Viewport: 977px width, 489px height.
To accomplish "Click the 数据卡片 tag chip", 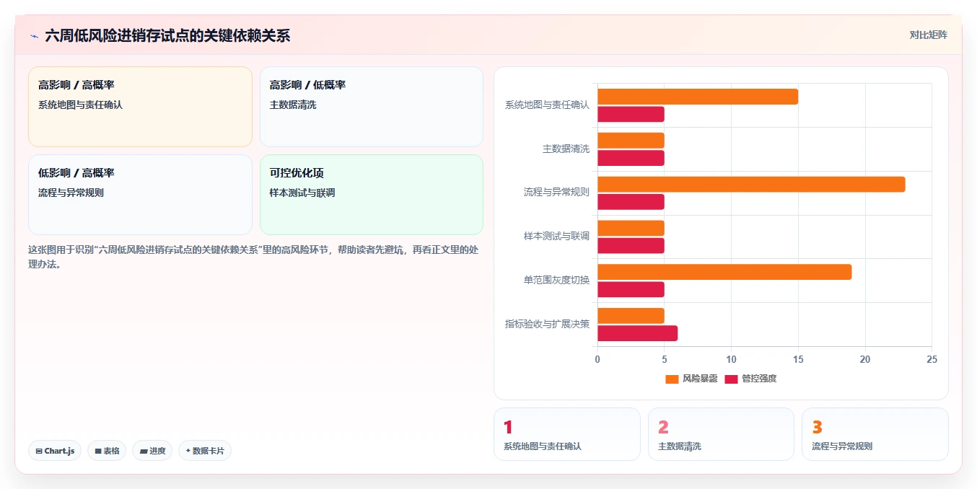I will (205, 451).
